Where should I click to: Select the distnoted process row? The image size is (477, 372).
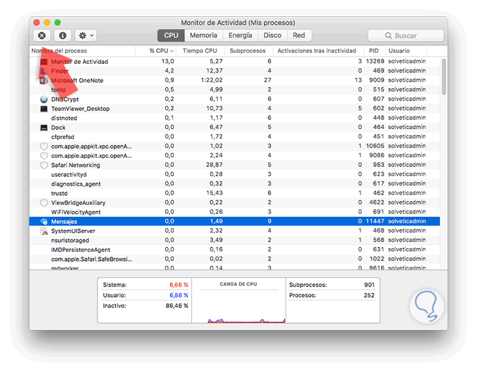click(x=235, y=118)
